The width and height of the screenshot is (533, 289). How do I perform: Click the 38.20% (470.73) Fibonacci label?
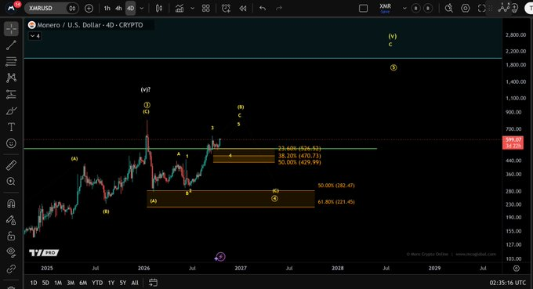299,156
